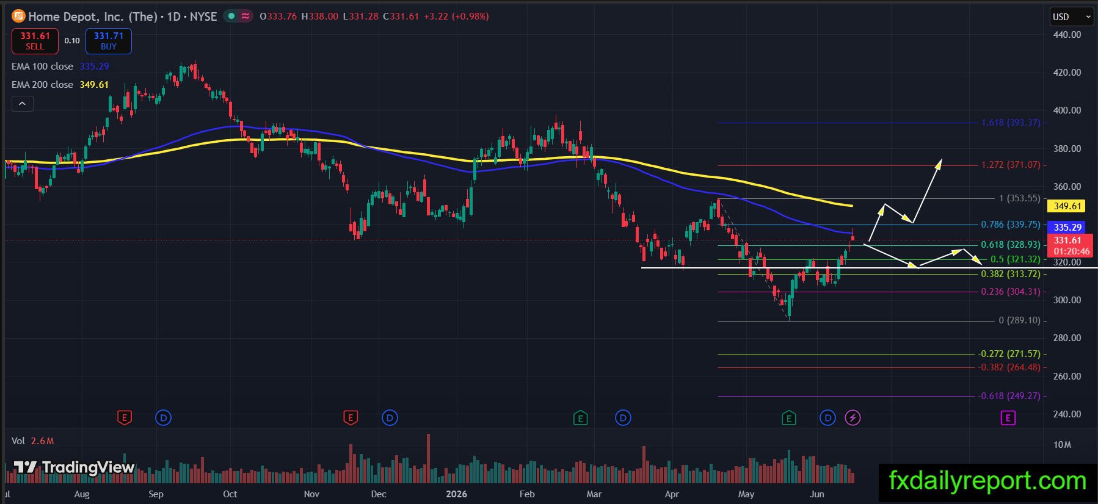1098x504 pixels.
Task: Open the red earnings marker in late November
Action: point(351,418)
